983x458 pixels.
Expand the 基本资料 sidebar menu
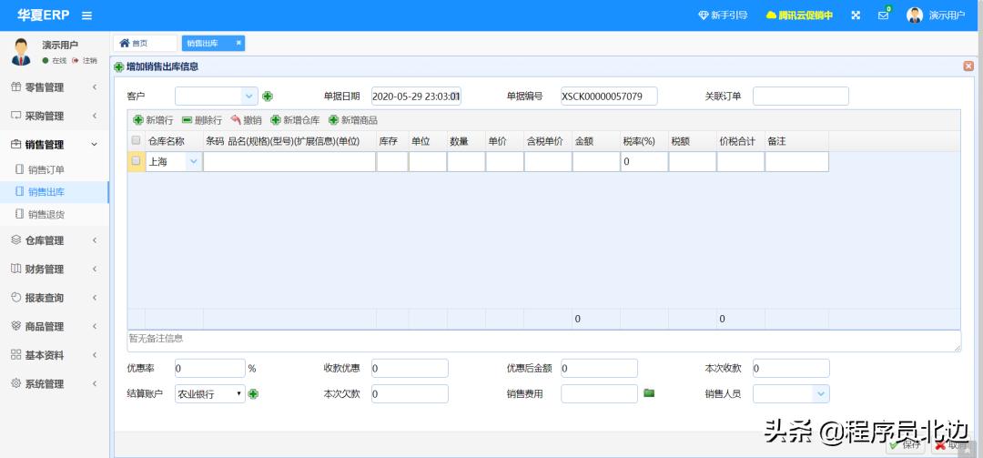click(55, 355)
